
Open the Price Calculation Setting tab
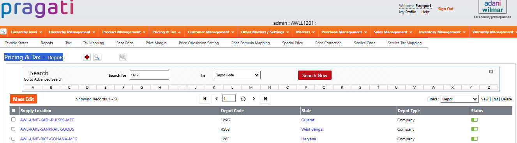[199, 43]
